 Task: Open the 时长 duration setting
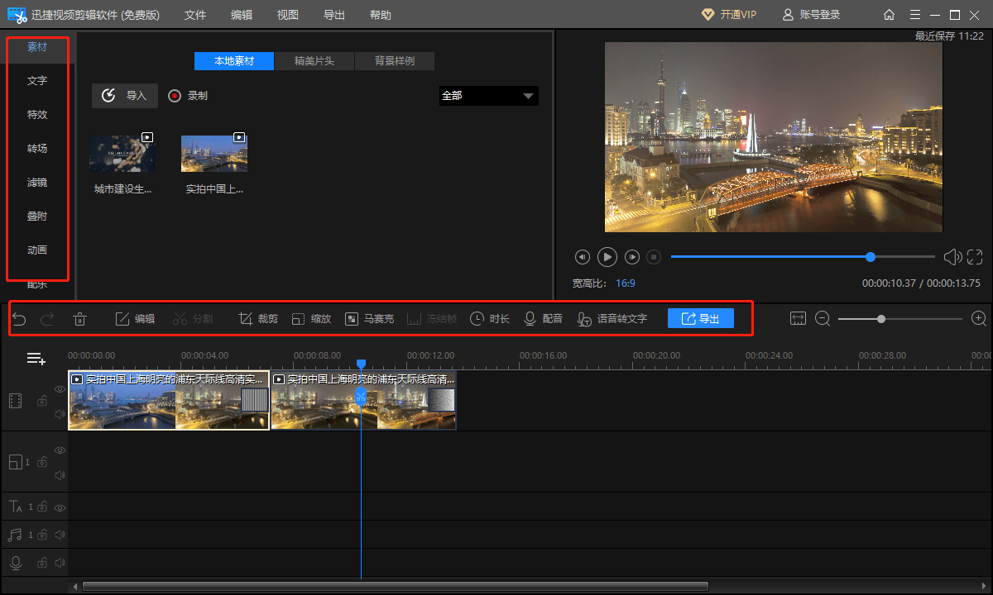[x=489, y=319]
